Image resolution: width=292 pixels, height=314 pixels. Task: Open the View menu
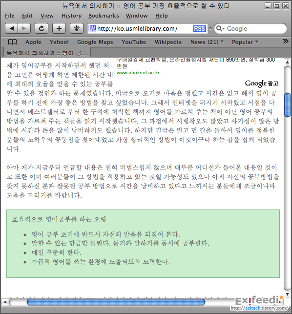click(x=47, y=16)
